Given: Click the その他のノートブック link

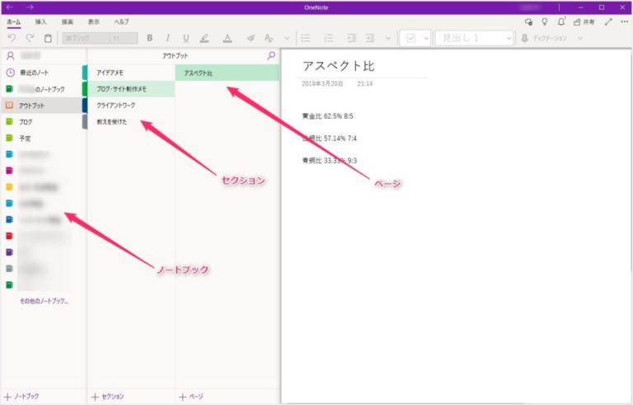Looking at the screenshot, I should 44,301.
